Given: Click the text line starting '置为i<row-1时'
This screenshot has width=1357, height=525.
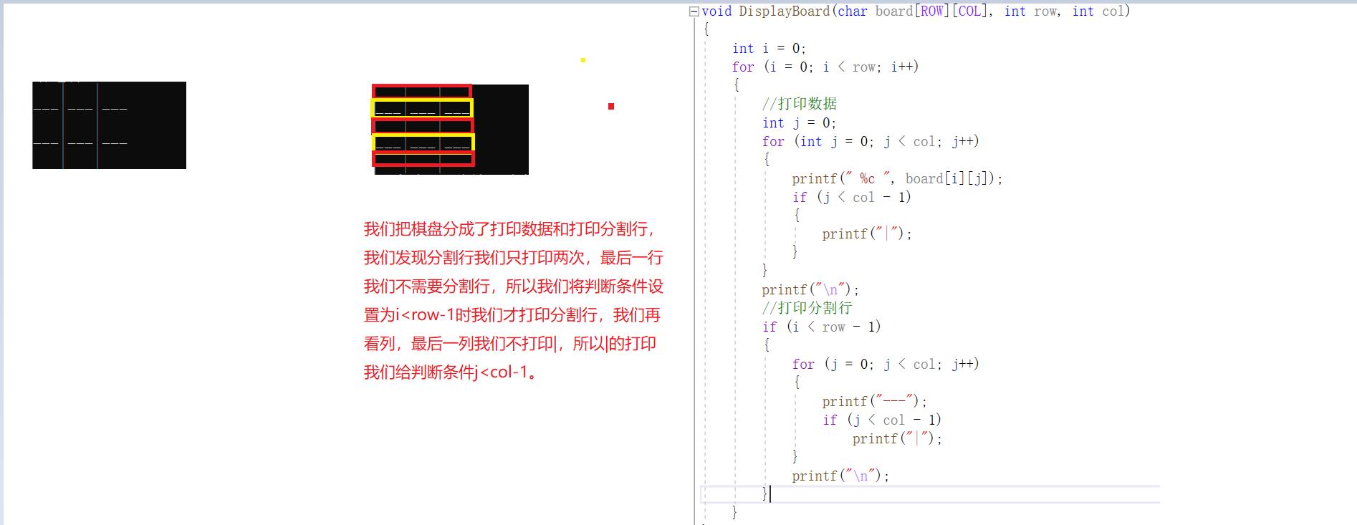Looking at the screenshot, I should click(512, 315).
